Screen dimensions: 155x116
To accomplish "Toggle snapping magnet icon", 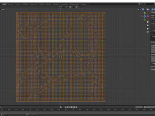I will (70, 7).
